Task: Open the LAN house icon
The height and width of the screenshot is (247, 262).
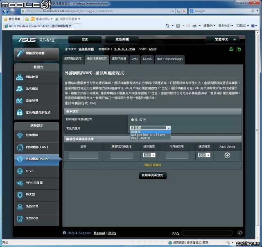Action: click(x=20, y=147)
